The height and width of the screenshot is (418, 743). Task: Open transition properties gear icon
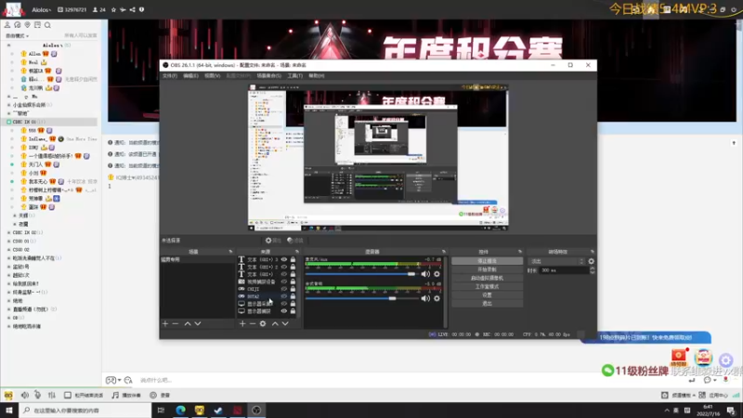[x=591, y=261]
